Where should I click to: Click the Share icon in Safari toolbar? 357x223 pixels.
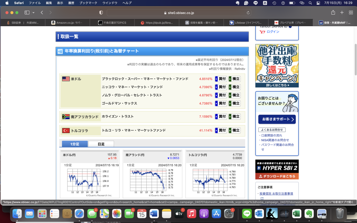point(333,13)
